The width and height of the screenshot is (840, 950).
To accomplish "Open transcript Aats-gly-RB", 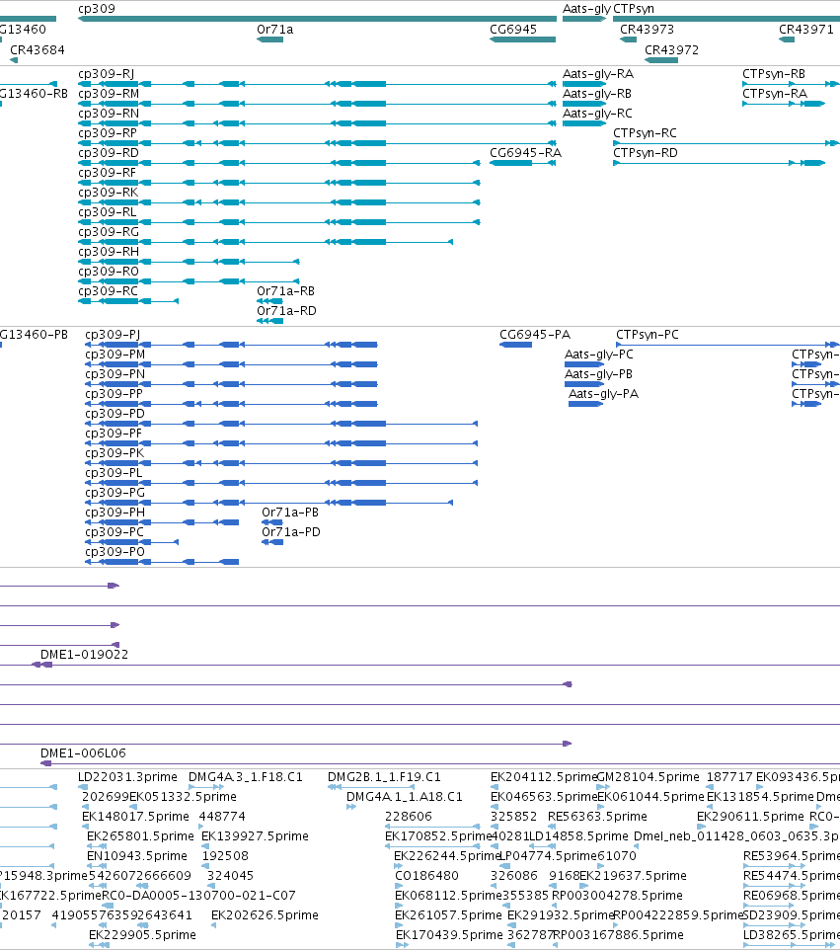I will pos(597,94).
